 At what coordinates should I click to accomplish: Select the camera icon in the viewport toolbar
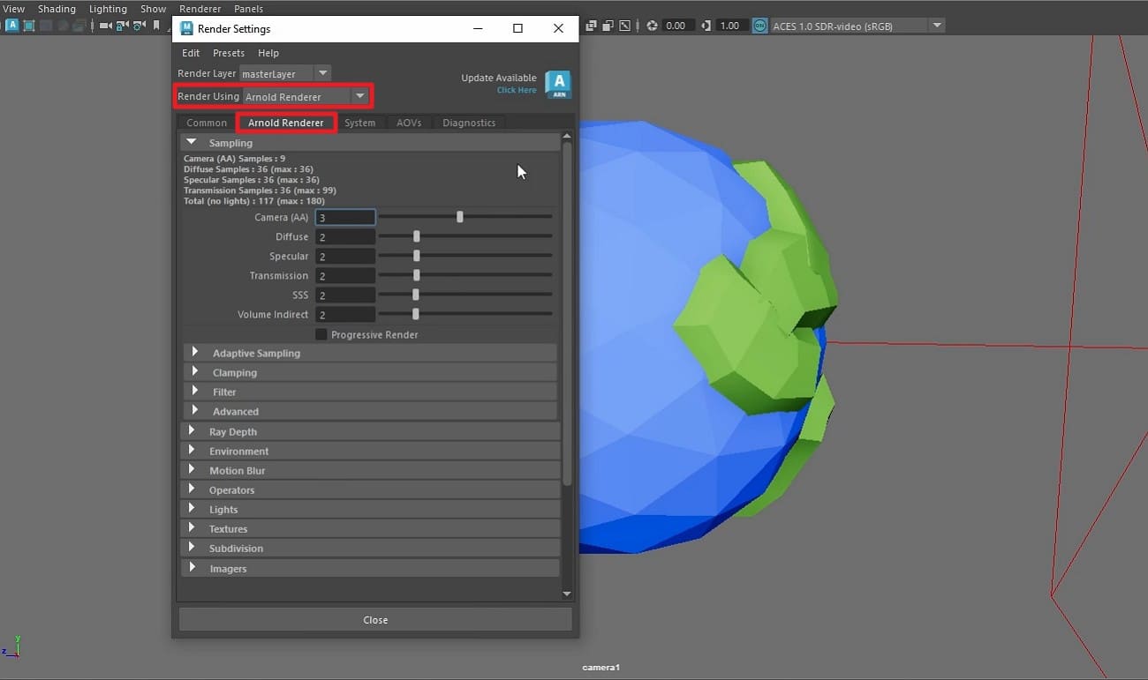point(103,26)
